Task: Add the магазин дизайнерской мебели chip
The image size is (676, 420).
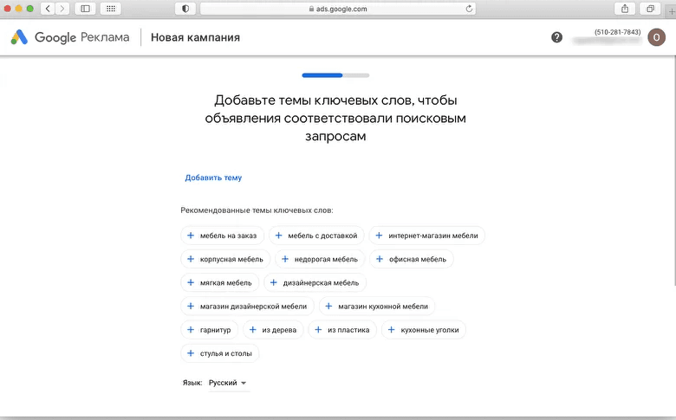Action: pos(248,307)
